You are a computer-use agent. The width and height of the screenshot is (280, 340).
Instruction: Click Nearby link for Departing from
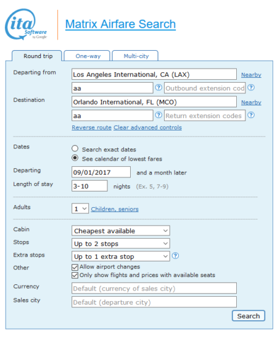point(251,75)
